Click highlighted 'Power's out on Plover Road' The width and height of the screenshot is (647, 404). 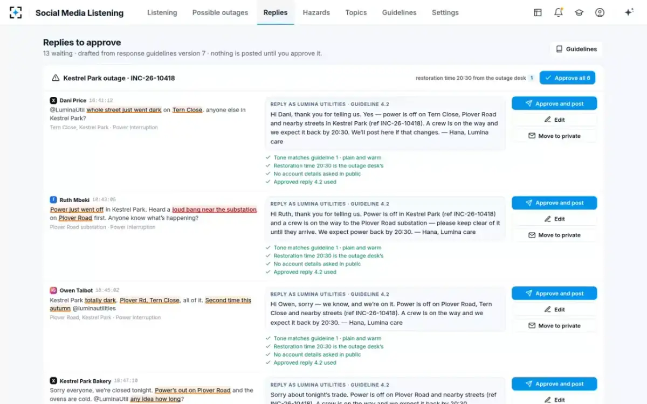click(192, 391)
